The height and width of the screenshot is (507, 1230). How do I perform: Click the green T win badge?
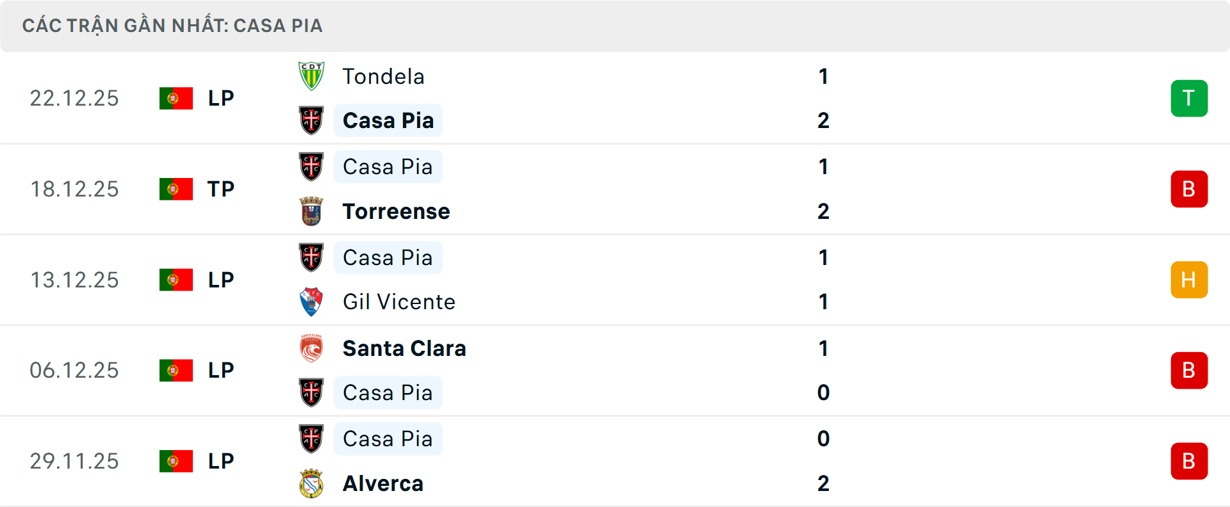coord(1189,98)
